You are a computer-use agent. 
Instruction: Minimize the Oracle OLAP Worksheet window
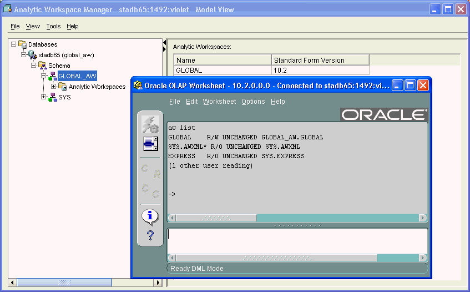pos(397,85)
